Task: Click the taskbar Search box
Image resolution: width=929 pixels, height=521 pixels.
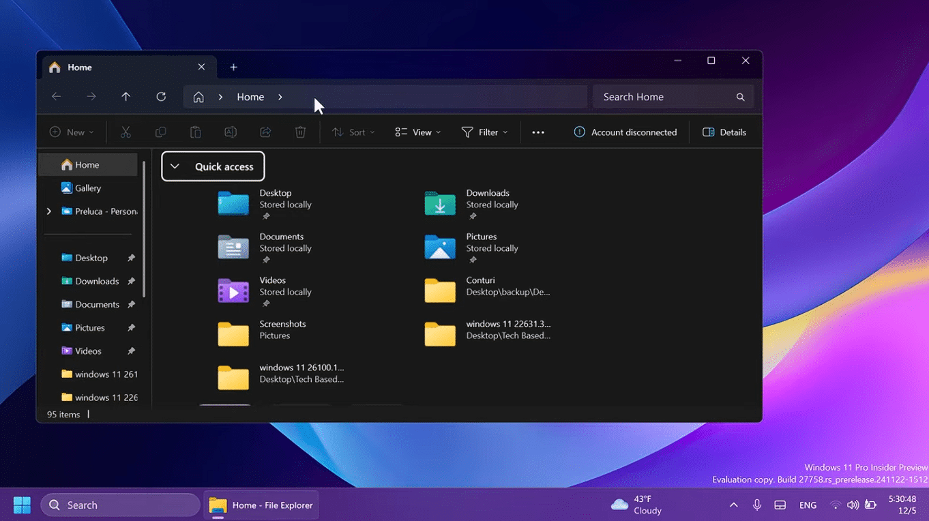Action: [x=121, y=505]
